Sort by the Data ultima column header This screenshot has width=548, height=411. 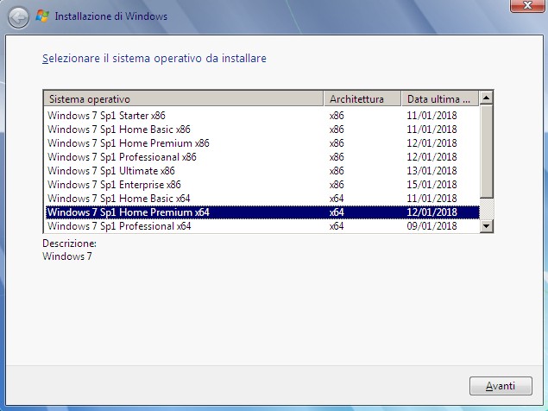[440, 99]
